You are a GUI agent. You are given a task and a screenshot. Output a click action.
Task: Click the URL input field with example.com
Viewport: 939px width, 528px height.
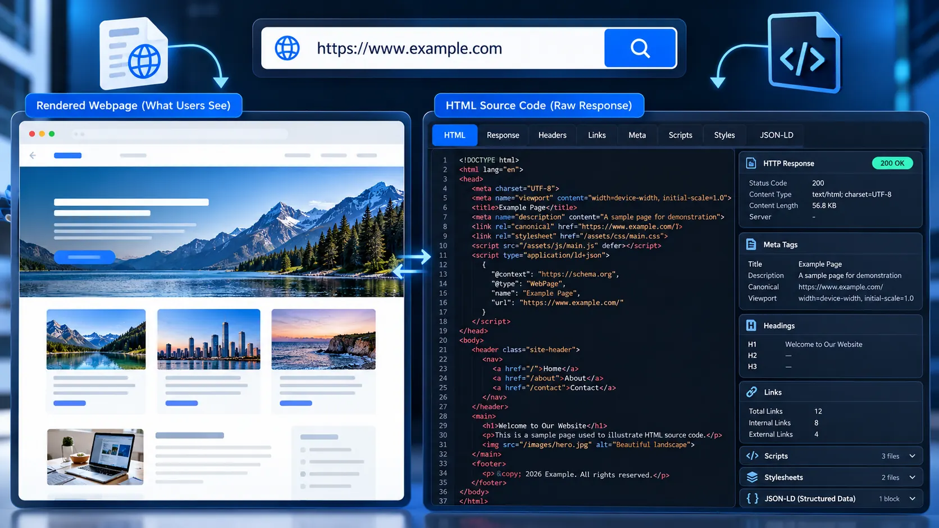[x=433, y=48]
